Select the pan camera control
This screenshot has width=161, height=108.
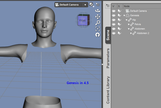(x=98, y=17)
